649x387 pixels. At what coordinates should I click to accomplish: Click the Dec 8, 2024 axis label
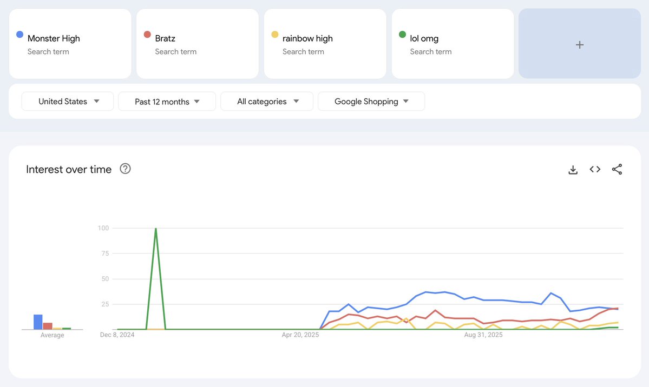tap(117, 335)
